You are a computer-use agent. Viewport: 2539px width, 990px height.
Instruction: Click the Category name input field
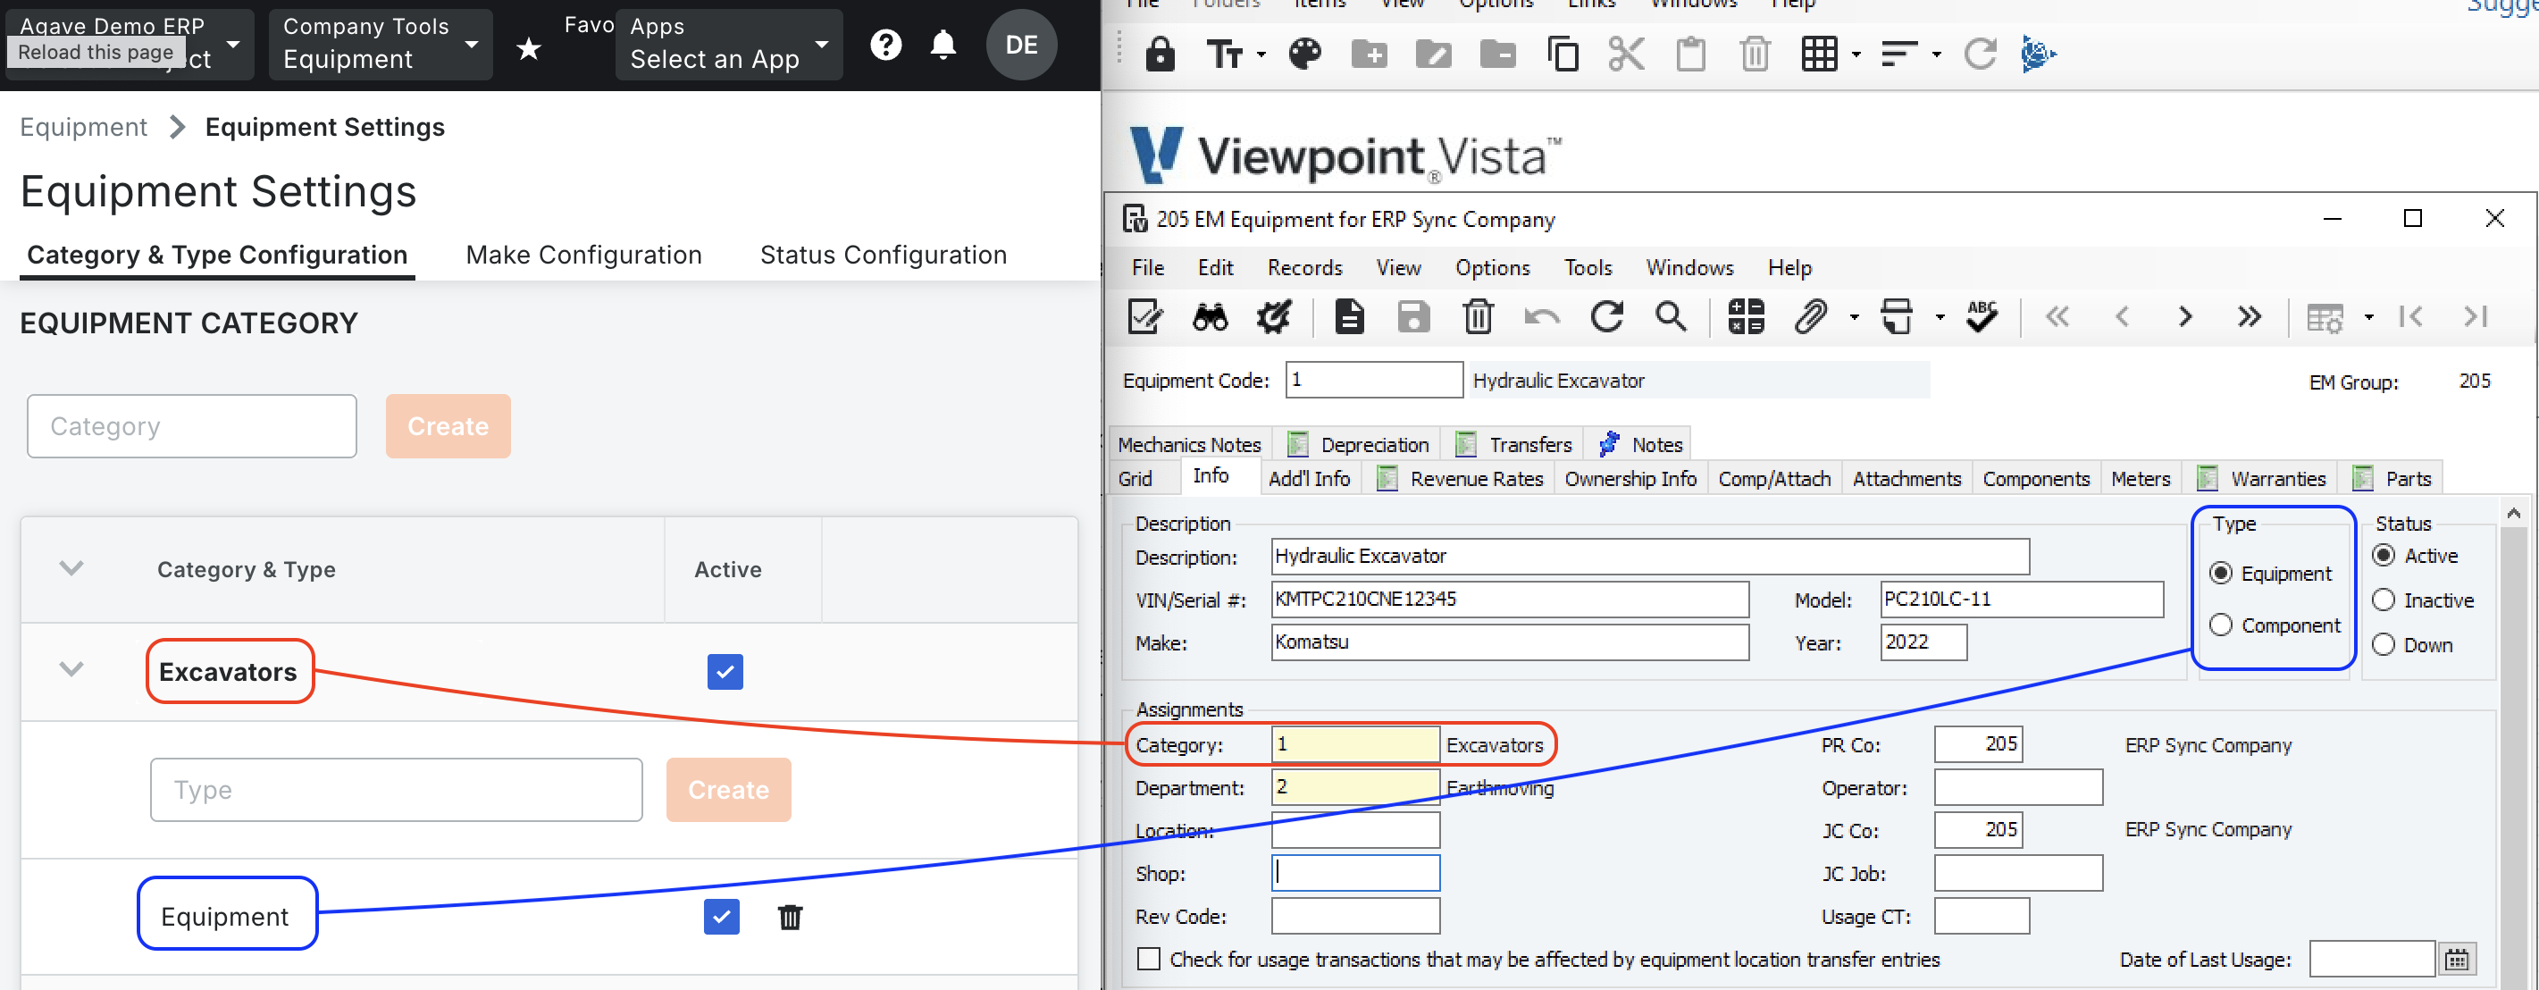(x=192, y=427)
